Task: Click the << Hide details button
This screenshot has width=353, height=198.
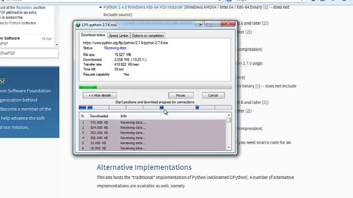Action: pos(100,95)
